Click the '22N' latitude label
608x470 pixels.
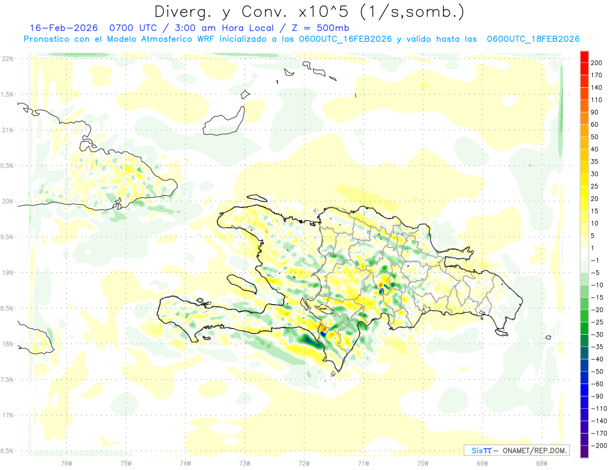(8, 59)
